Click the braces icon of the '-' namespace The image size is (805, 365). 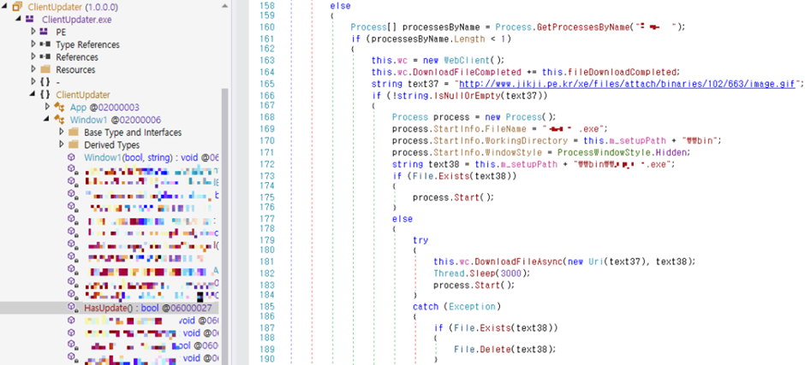coord(45,81)
